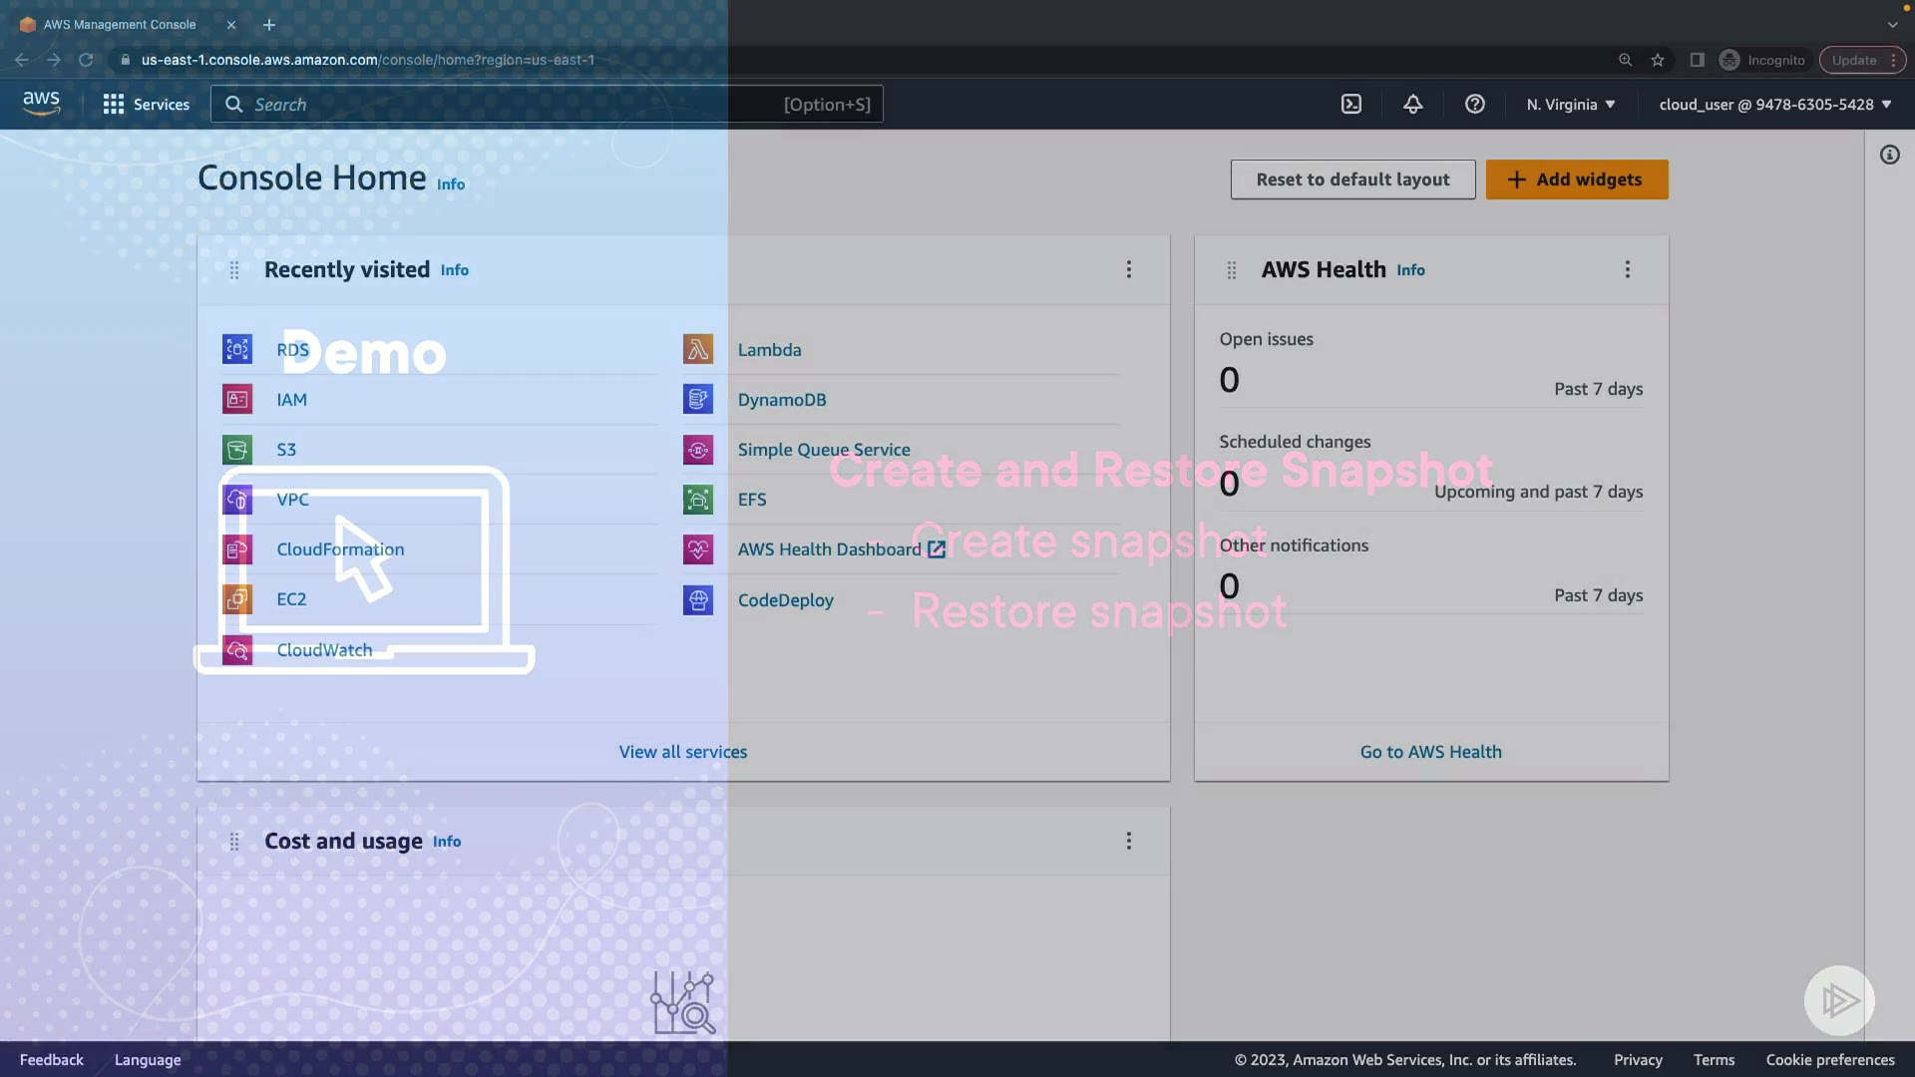Expand the N. Virginia region dropdown

(x=1570, y=104)
